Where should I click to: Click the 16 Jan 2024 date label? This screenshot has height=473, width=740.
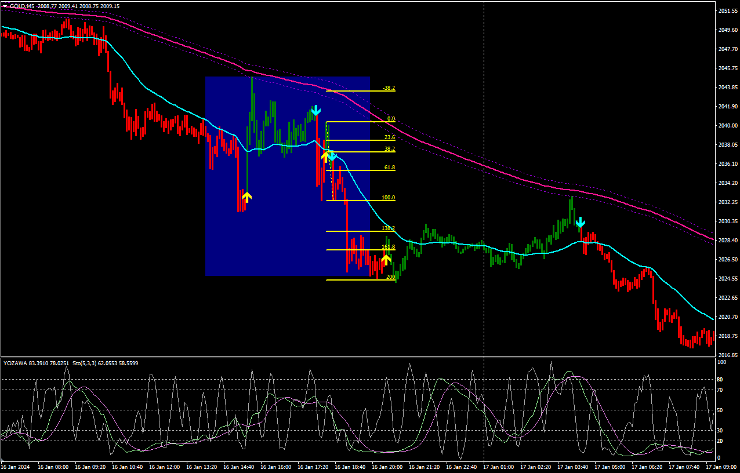pyautogui.click(x=15, y=467)
